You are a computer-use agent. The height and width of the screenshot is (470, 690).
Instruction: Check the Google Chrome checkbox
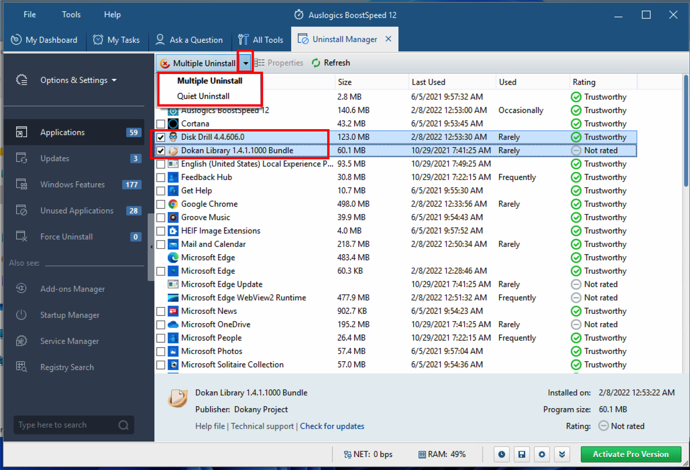(x=161, y=204)
